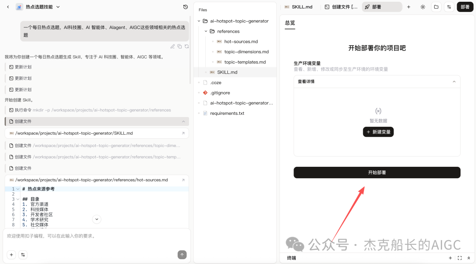The width and height of the screenshot is (476, 264).
Task: Edit the user message with pencil icon
Action: point(172,46)
